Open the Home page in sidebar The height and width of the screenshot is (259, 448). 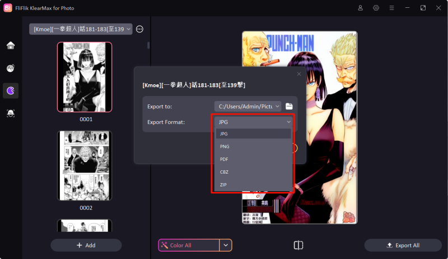(11, 46)
